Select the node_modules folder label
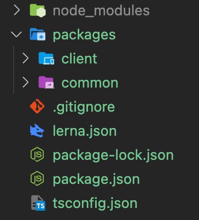 tap(101, 11)
